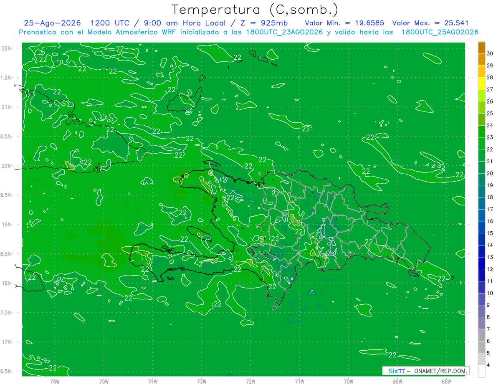The height and width of the screenshot is (387, 501).
Task: Click the valid-until time '1800UTC_25AGO2026'
Action: coord(440,32)
